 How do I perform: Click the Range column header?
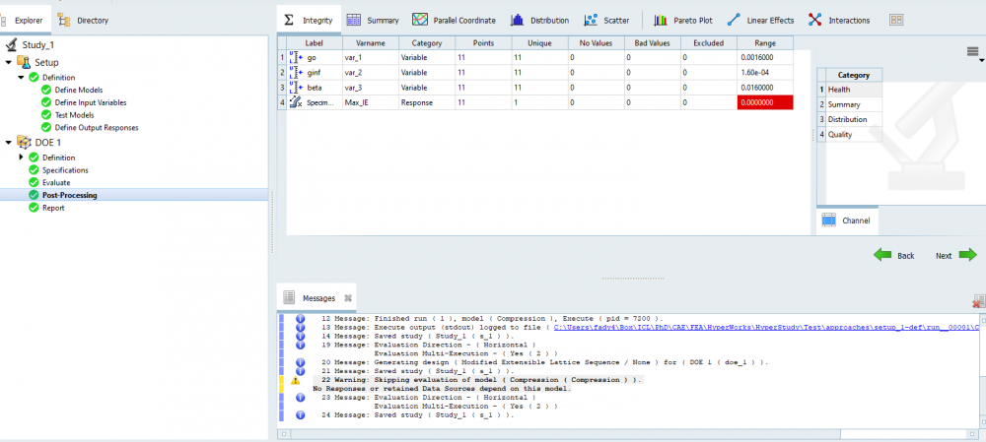tap(765, 43)
